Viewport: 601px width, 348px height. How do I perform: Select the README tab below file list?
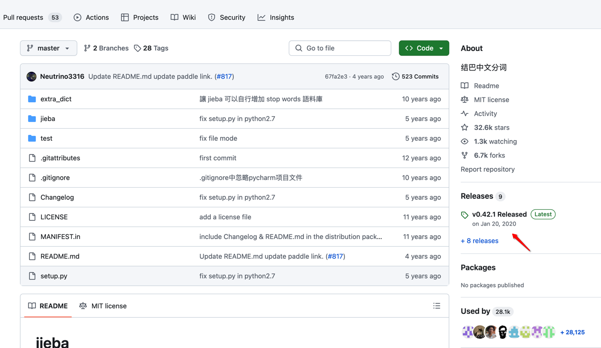click(x=48, y=306)
